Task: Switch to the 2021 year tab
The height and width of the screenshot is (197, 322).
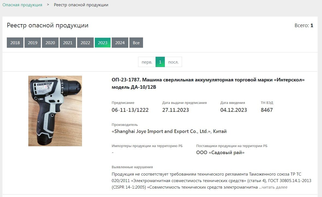Action: point(68,43)
